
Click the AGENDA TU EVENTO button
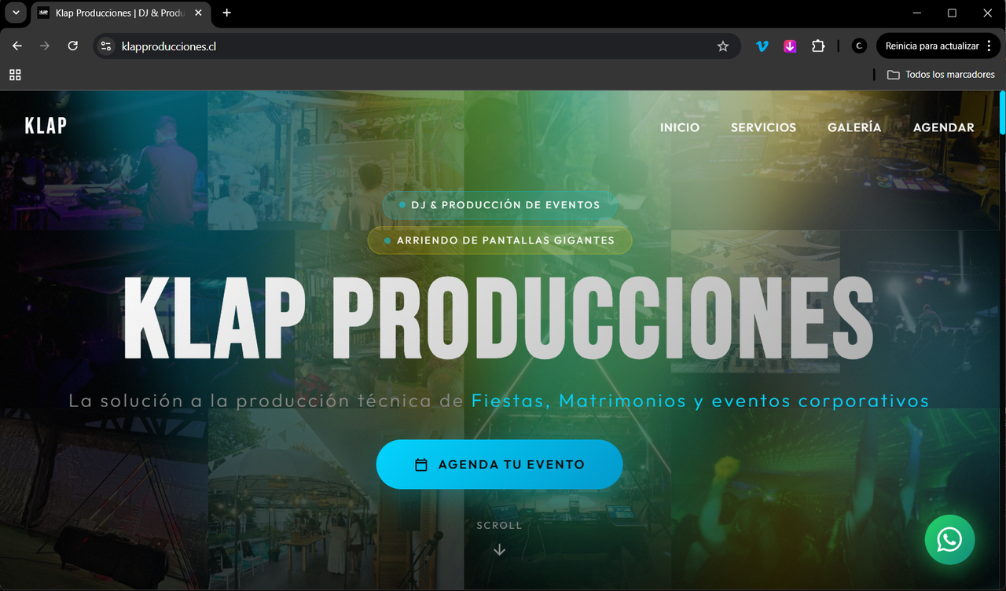pyautogui.click(x=499, y=464)
